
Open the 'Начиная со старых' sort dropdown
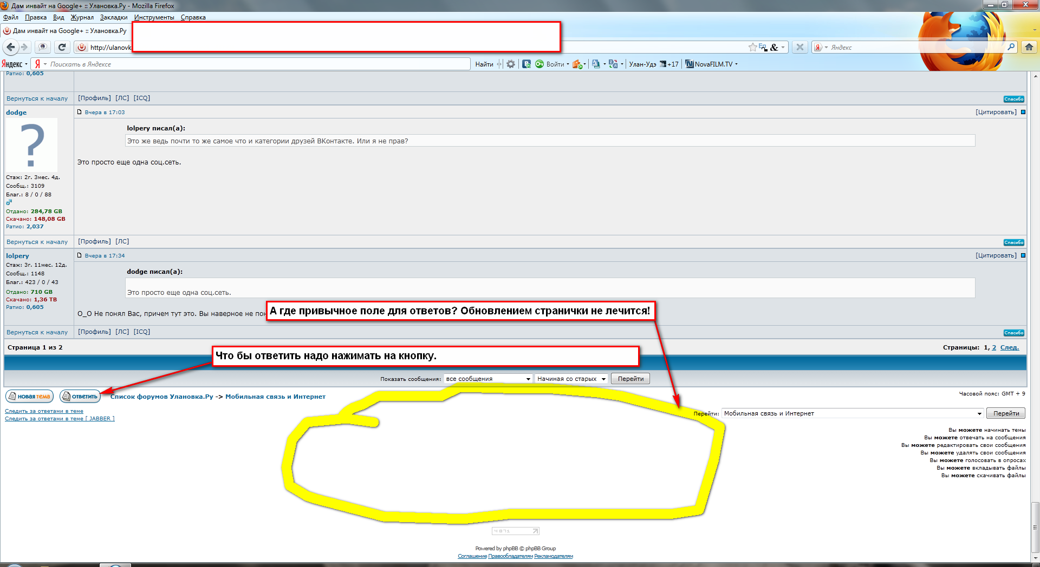(x=571, y=379)
